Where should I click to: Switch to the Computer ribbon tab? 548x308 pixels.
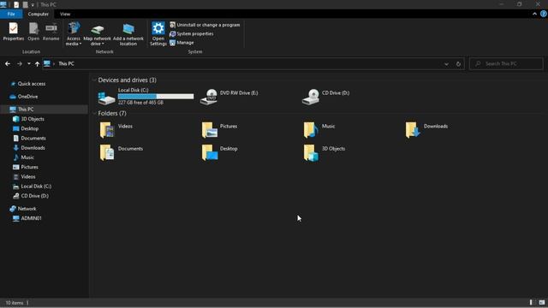pyautogui.click(x=38, y=14)
